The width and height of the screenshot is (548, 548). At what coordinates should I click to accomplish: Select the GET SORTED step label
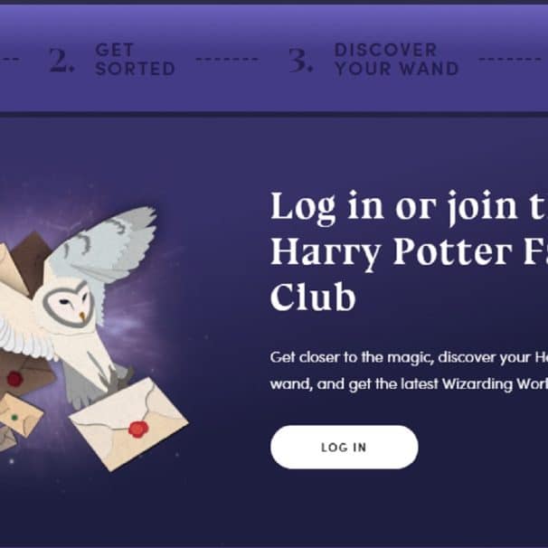pyautogui.click(x=135, y=59)
